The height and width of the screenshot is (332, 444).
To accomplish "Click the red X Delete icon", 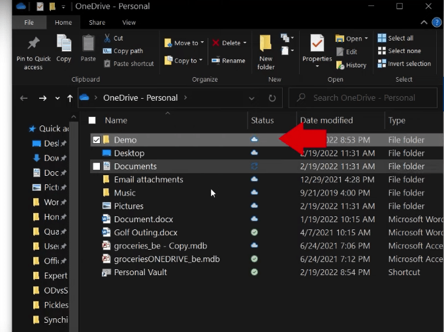I will point(215,43).
